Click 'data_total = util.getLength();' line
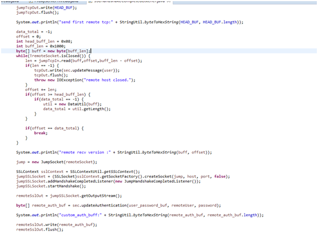The height and width of the screenshot is (238, 318). pos(77,109)
